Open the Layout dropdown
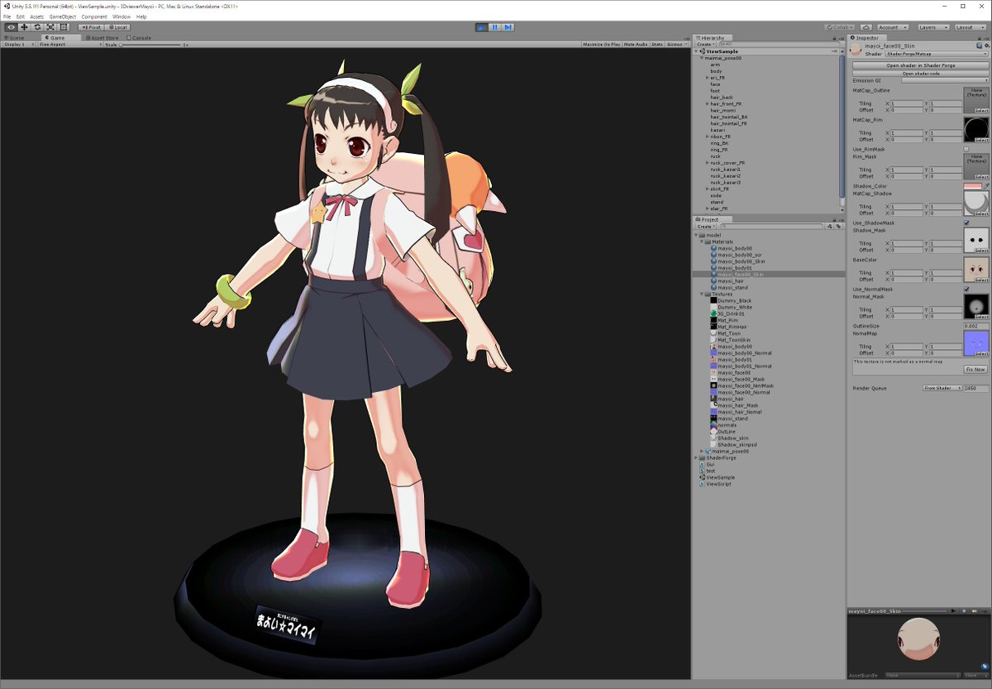Screen dimensions: 992x689 pos(970,27)
